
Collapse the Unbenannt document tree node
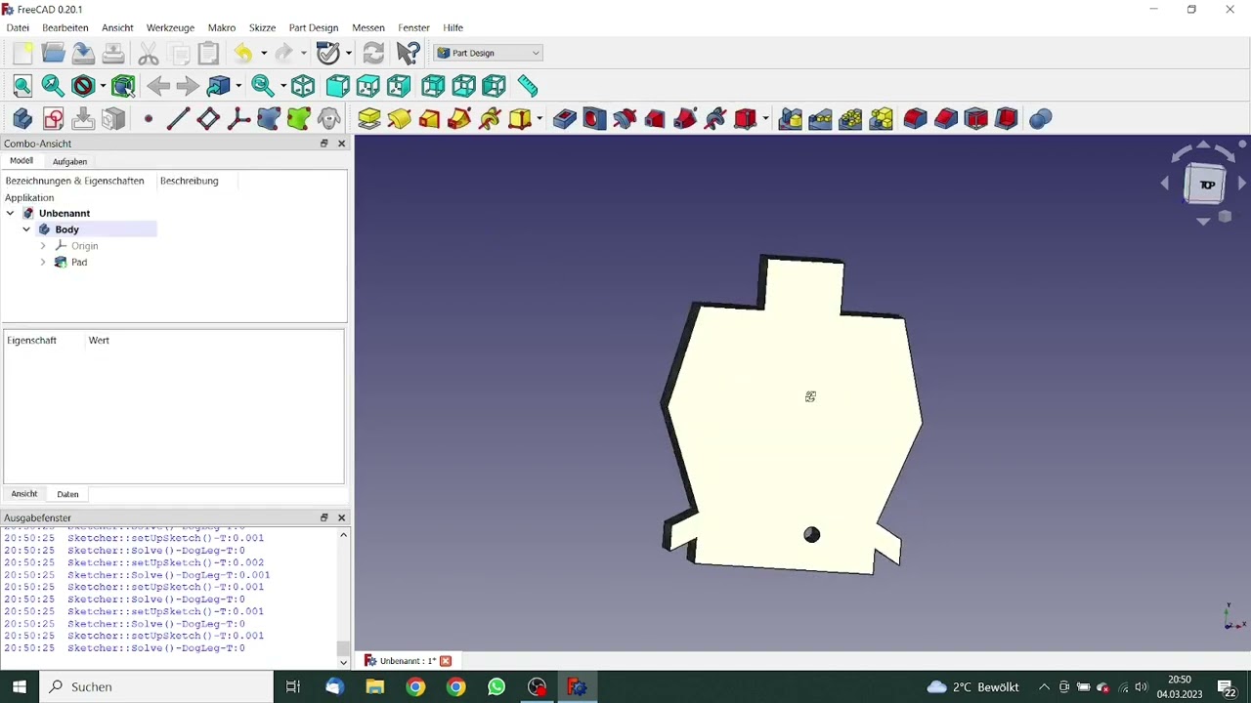click(x=10, y=213)
